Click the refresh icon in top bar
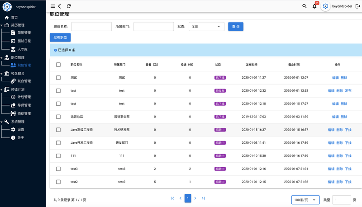Viewport: 362px width, 207px height. [x=69, y=6]
